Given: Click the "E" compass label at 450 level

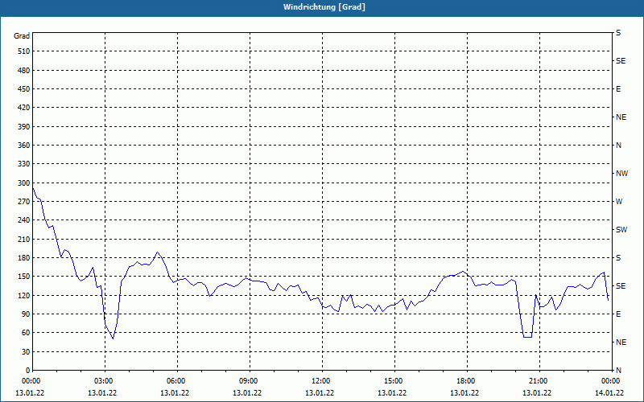Looking at the screenshot, I should 618,89.
